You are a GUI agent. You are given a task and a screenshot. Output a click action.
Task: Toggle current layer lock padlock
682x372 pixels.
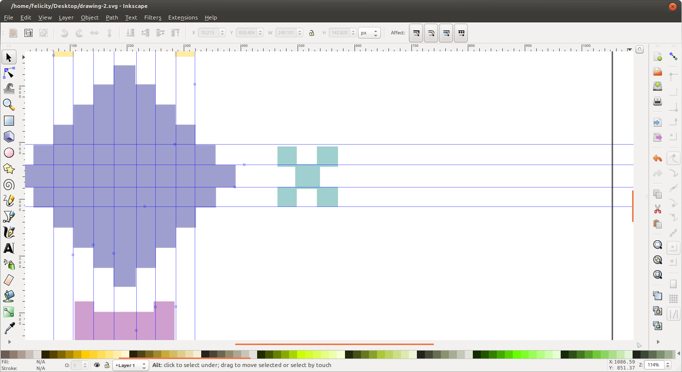pos(107,365)
